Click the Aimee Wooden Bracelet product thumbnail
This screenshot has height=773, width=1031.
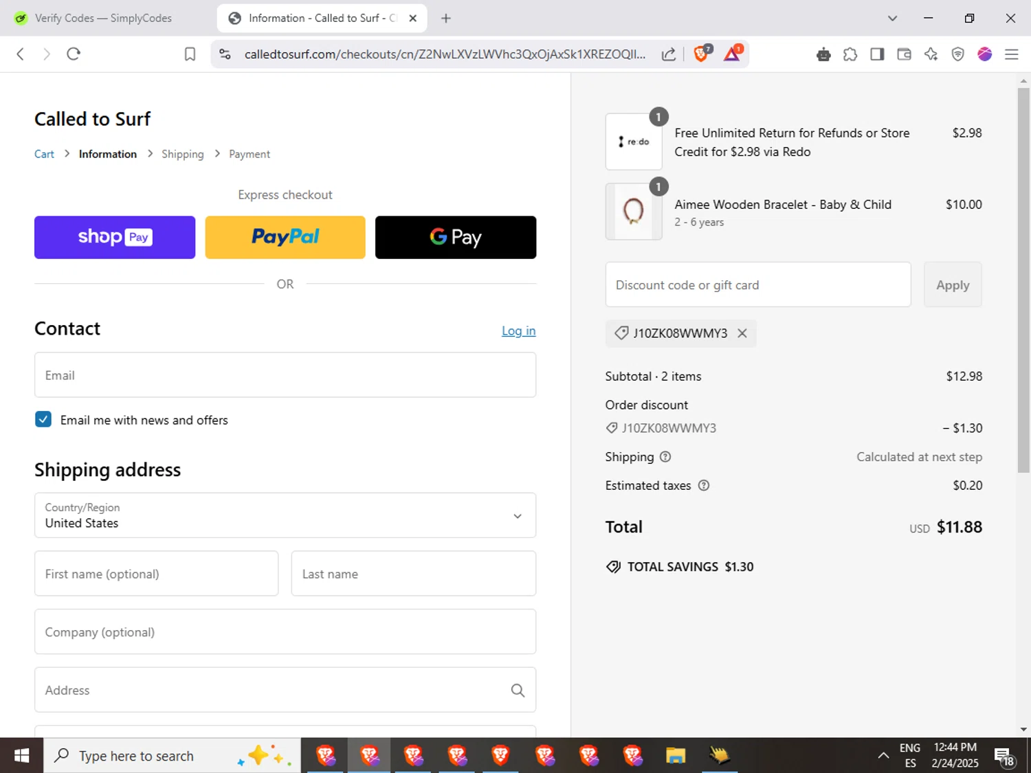pos(634,212)
